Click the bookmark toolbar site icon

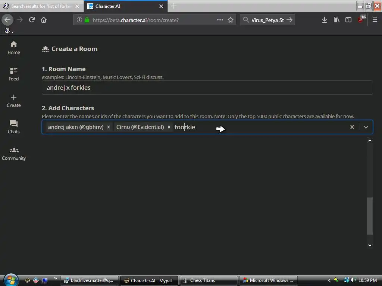click(7, 31)
